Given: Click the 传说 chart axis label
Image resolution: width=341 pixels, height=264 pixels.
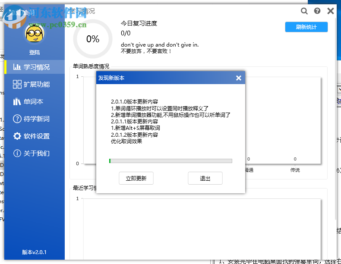Looking at the screenshot, I should [295, 170].
